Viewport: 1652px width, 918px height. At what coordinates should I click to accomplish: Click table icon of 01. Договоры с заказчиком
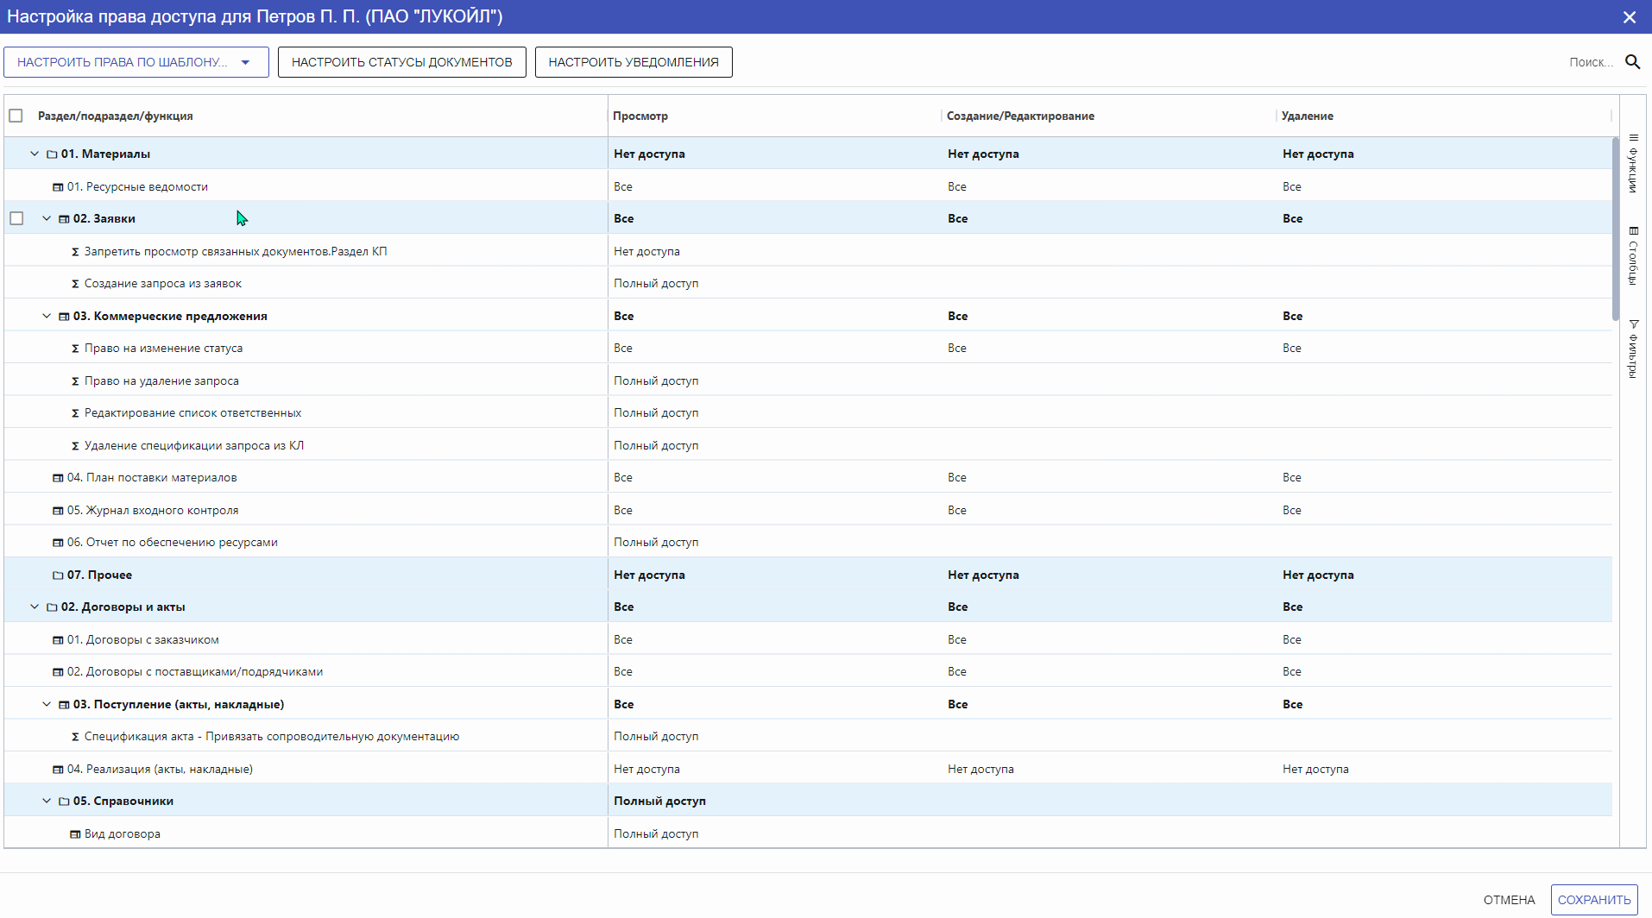tap(58, 640)
